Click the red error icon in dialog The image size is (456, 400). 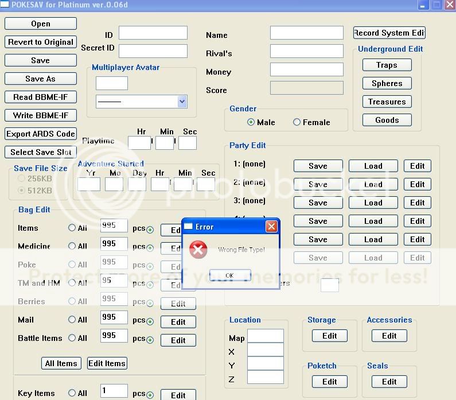(198, 250)
